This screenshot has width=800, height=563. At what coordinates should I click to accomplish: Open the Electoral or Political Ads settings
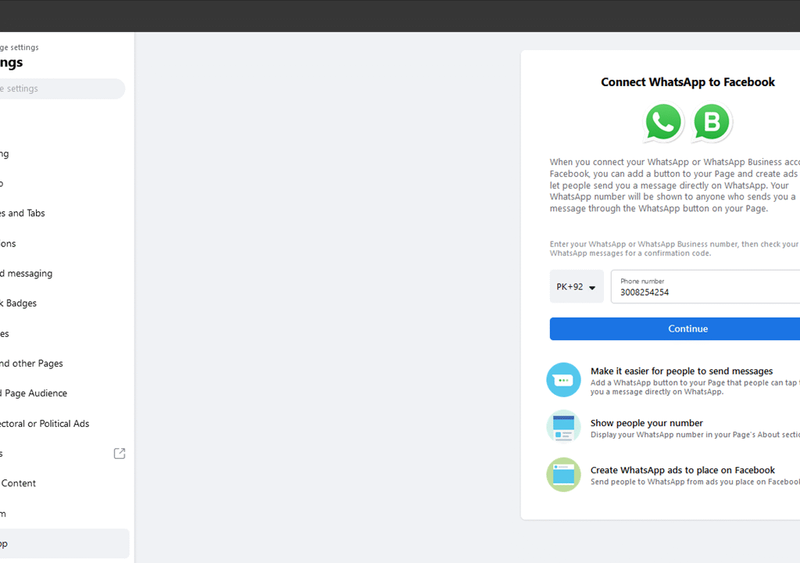point(45,424)
